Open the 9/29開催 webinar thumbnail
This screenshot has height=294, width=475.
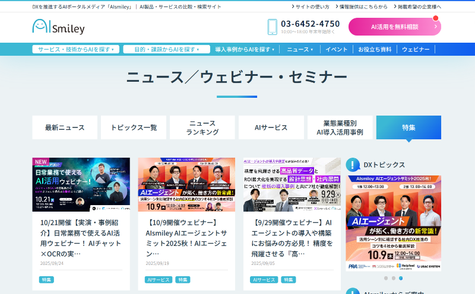tap(292, 184)
